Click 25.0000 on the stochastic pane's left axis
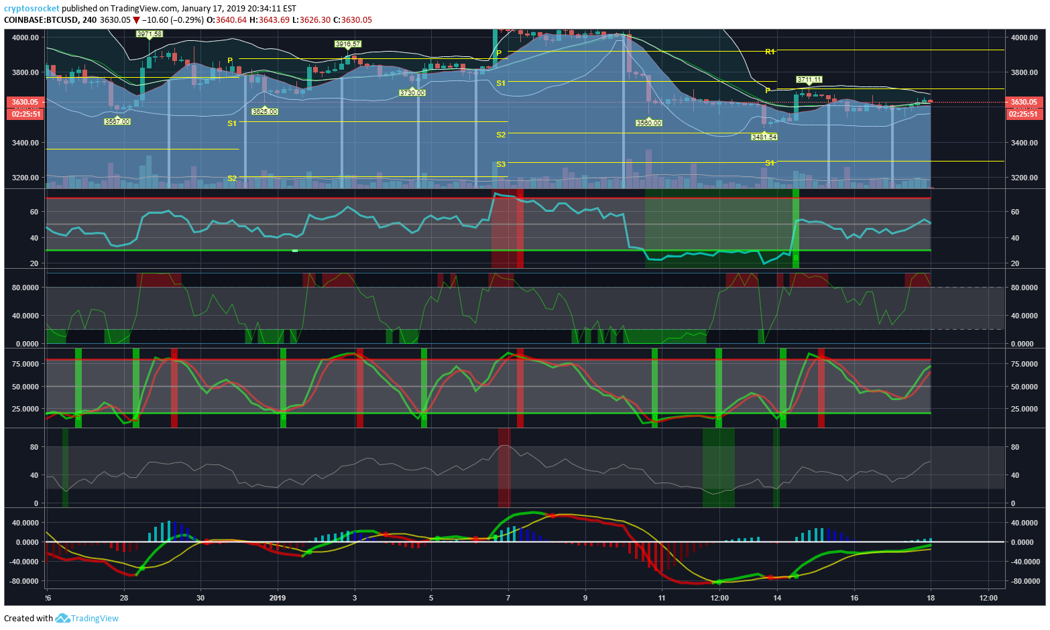Viewport: 1050px width, 630px height. click(25, 409)
